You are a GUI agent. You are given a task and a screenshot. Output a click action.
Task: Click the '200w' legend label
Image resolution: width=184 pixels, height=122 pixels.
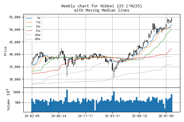pyautogui.click(x=37, y=39)
